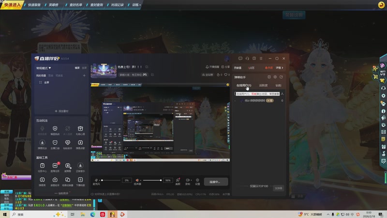Click the headset support icon in title bar
387x218 pixels.
point(247,59)
